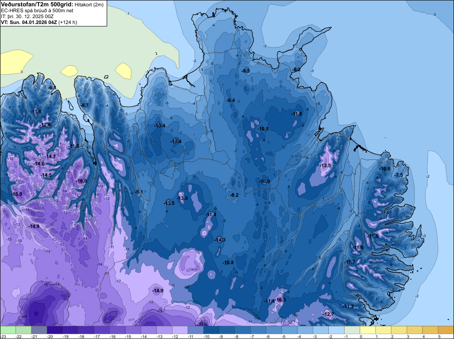The height and width of the screenshot is (339, 454).
Task: Click the initial time 'IT: þri. 30. 12. 2025 00Z'
Action: (27, 16)
